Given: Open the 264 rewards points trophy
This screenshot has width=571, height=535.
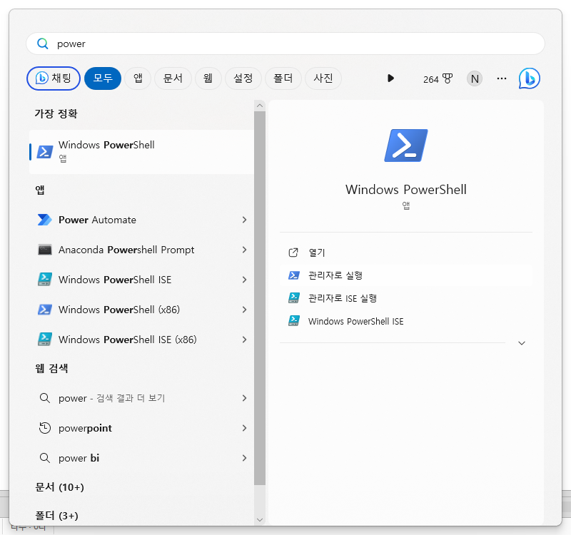Looking at the screenshot, I should click(438, 78).
